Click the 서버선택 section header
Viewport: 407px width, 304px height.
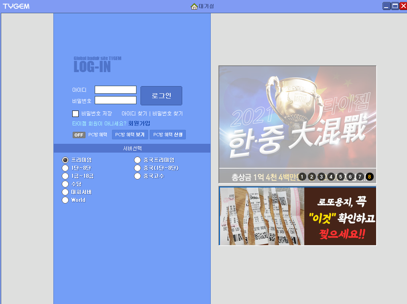tap(132, 148)
